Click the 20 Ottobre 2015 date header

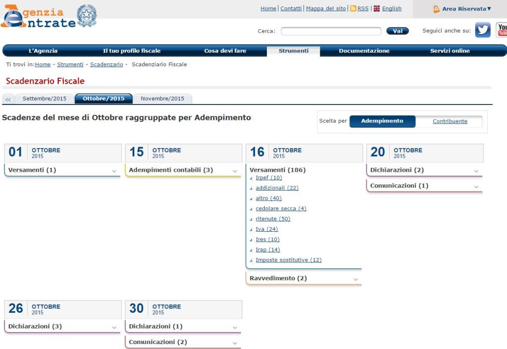point(425,153)
